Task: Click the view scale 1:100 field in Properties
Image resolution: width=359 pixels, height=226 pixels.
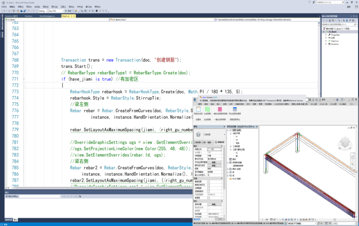Action: [214, 149]
